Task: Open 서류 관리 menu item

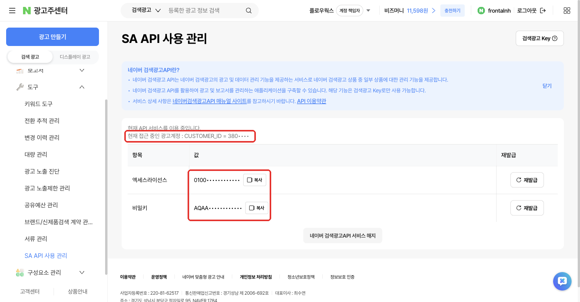Action: point(36,239)
